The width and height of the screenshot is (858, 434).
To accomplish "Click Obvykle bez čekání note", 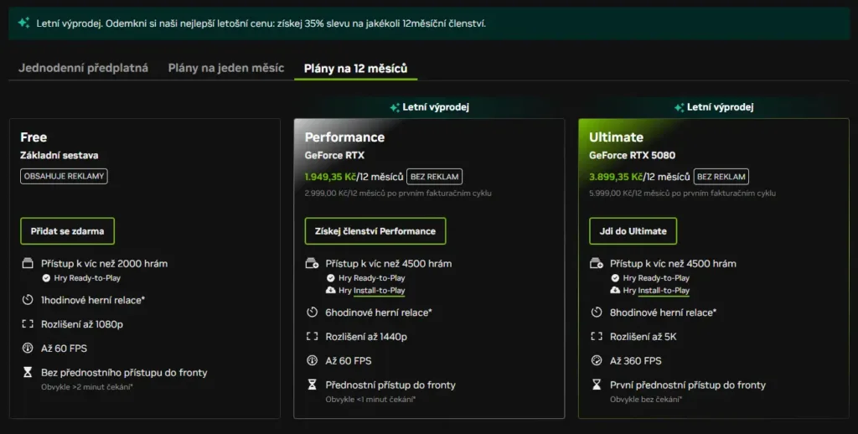I will [x=646, y=400].
